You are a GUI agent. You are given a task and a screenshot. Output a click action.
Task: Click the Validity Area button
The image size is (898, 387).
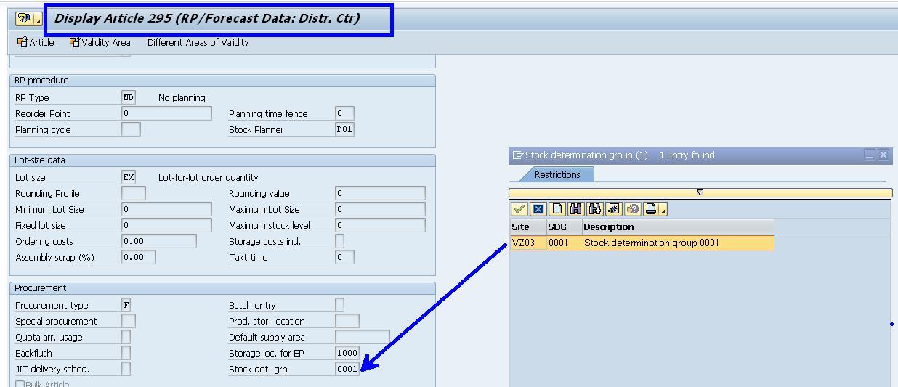coord(100,42)
